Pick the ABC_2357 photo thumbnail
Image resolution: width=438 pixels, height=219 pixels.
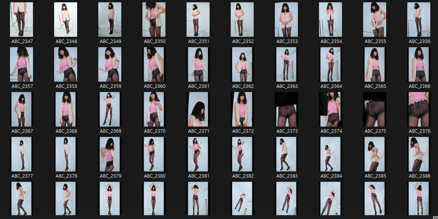tap(22, 64)
